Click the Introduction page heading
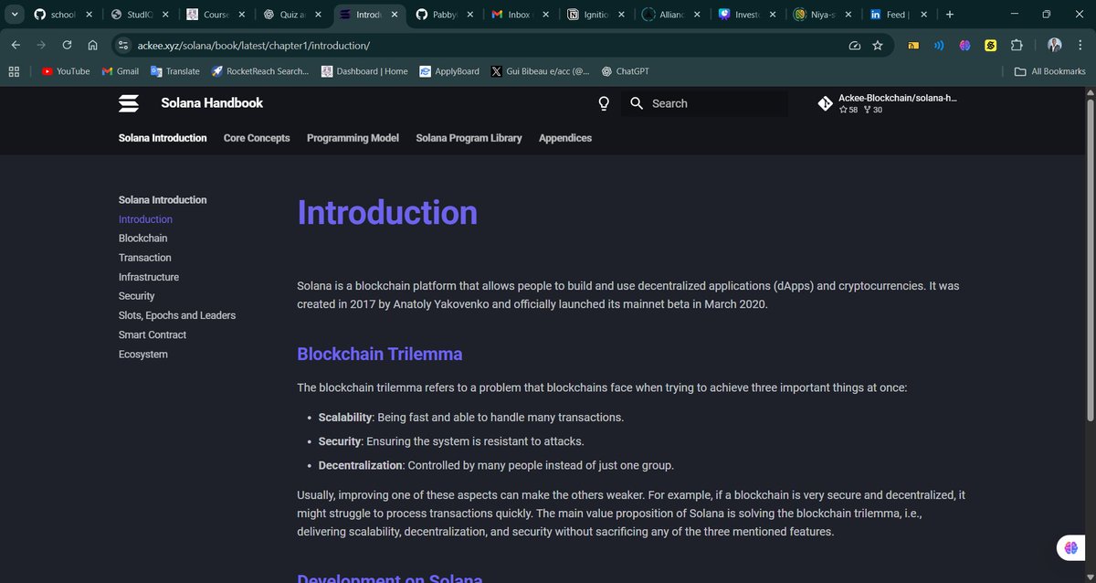Viewport: 1096px width, 583px height. 387,213
